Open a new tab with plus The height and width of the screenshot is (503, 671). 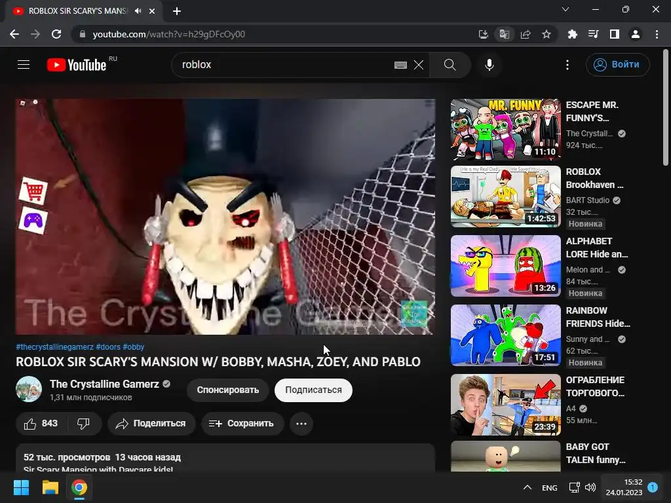[177, 11]
